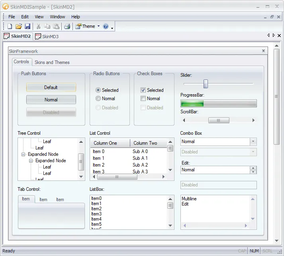Click the ScrollBar sample thumb

point(219,120)
